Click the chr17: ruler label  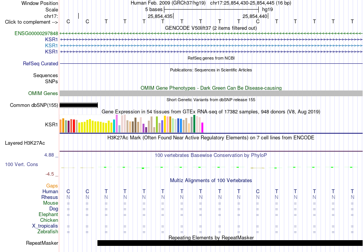[x=51, y=16]
